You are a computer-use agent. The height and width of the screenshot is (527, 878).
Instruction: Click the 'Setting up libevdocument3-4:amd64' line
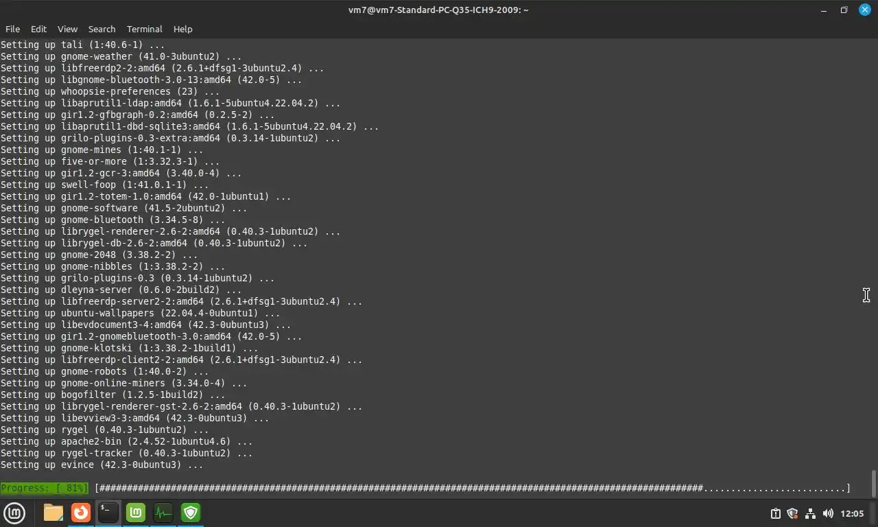[x=145, y=325]
